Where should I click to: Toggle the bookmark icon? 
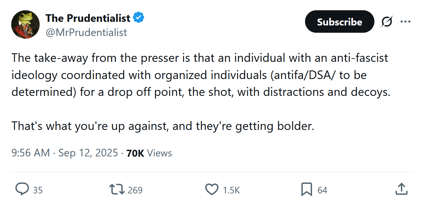[306, 189]
